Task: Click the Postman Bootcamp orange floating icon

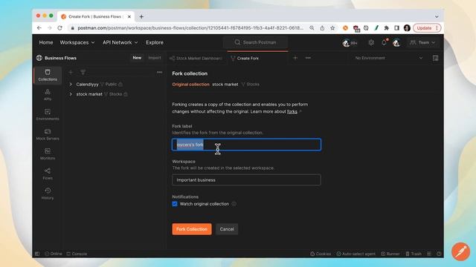Action: coord(460,251)
